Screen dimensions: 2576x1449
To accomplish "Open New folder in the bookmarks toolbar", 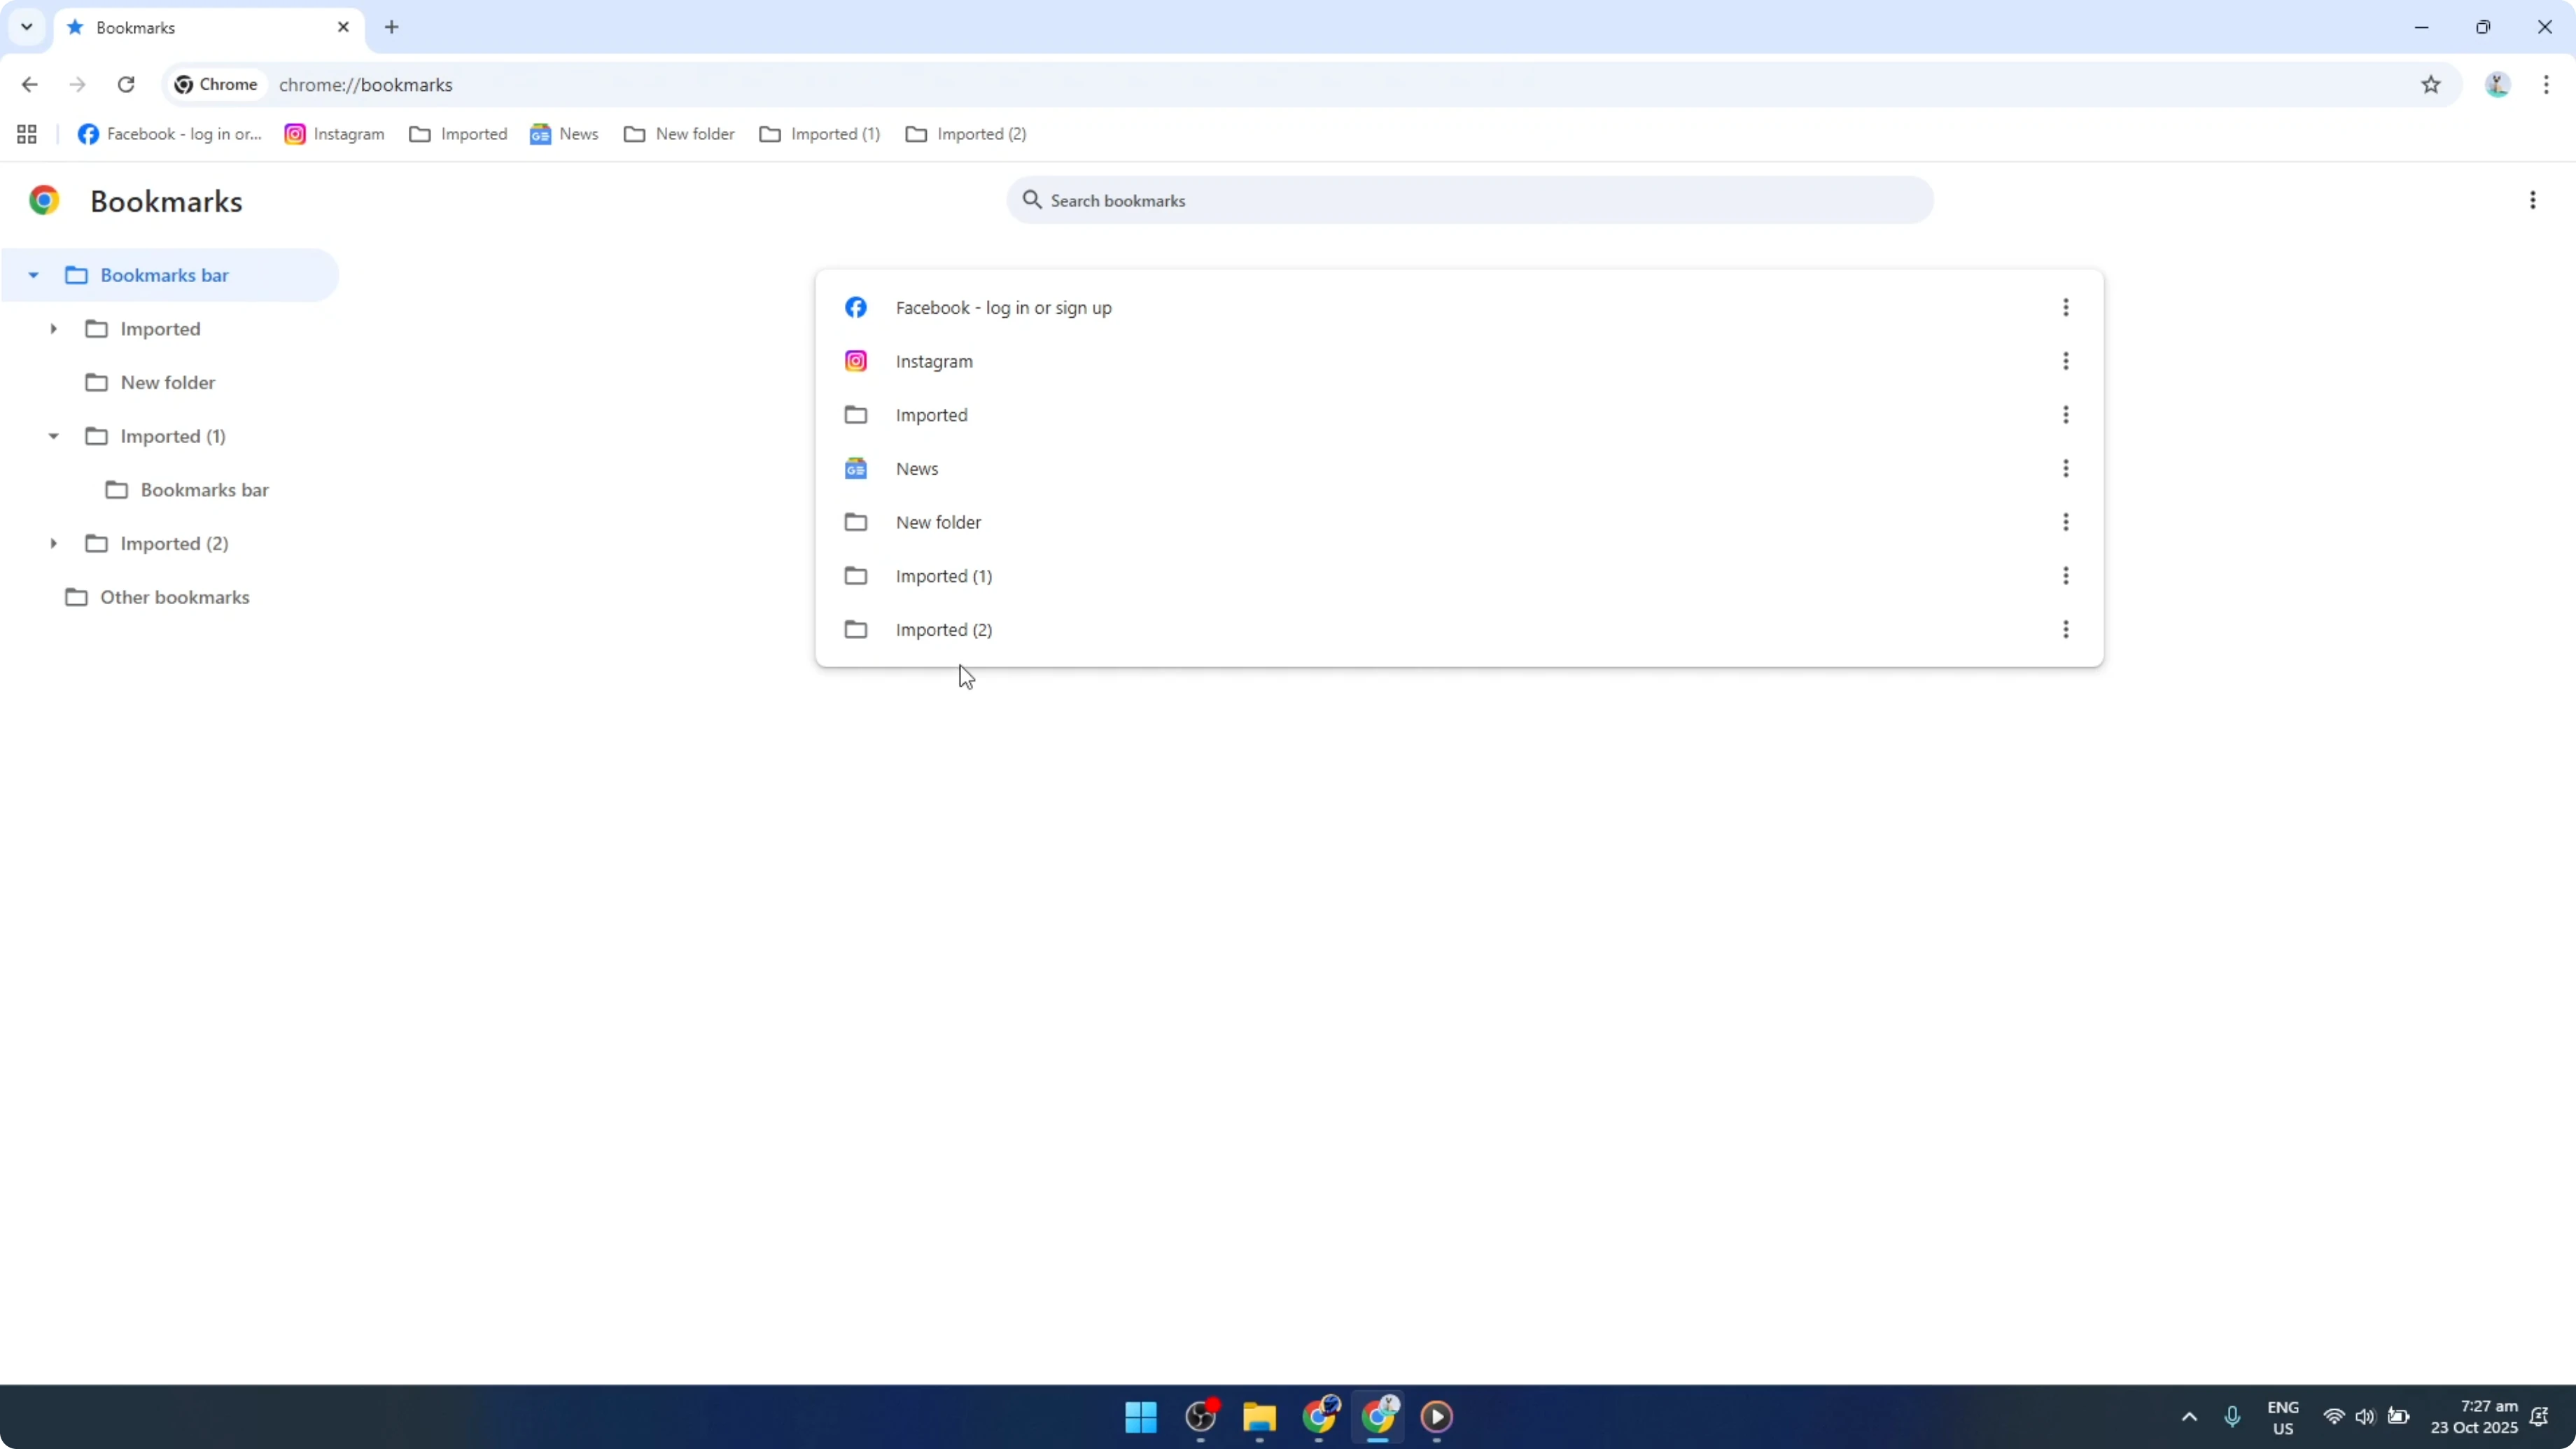I will (x=680, y=134).
